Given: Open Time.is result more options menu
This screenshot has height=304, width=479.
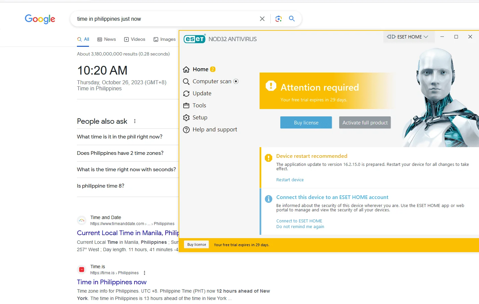Looking at the screenshot, I should 145,273.
